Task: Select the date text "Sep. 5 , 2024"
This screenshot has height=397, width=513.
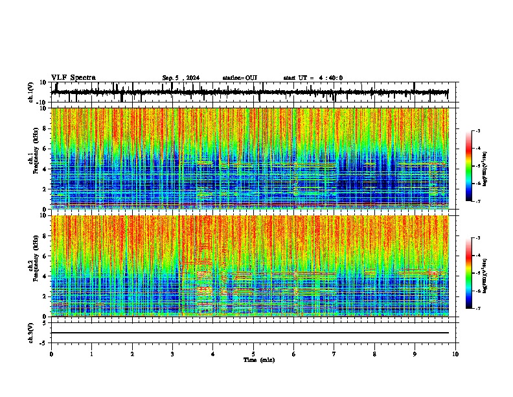Action: pos(181,78)
